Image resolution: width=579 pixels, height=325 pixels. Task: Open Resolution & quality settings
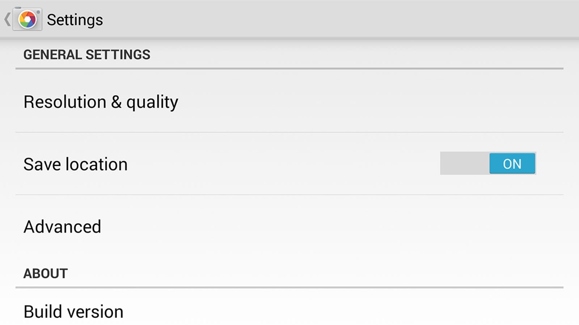(289, 101)
